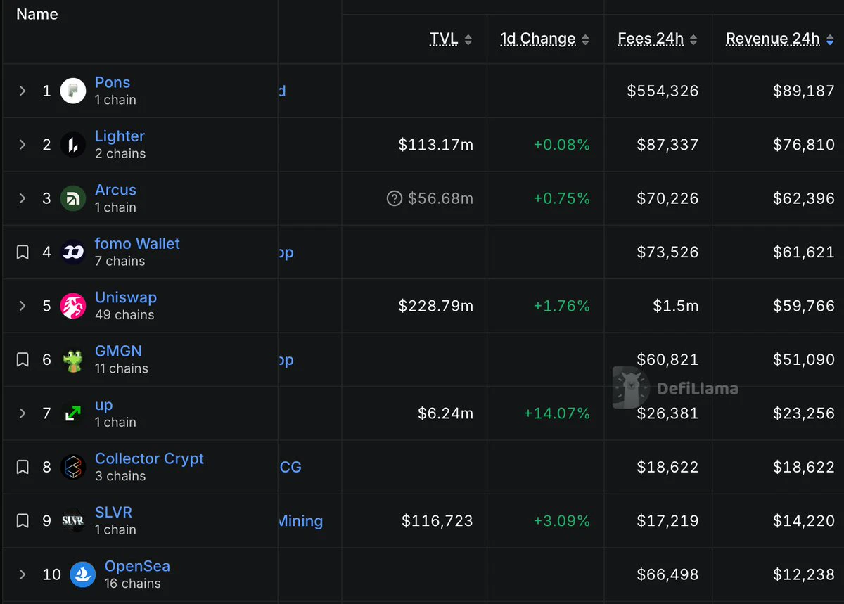Click the Collector Crypt logo
844x604 pixels.
(x=73, y=468)
